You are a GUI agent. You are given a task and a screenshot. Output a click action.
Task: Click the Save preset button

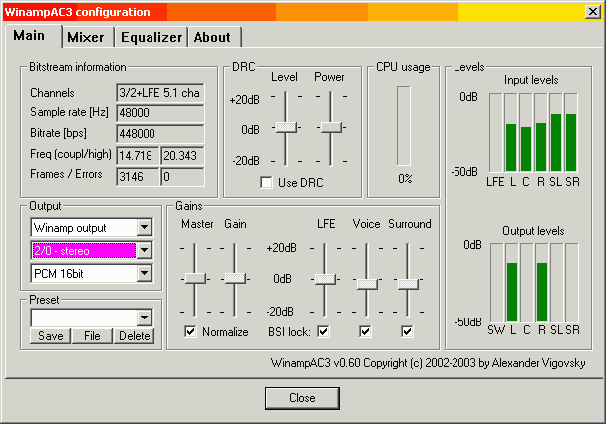51,336
